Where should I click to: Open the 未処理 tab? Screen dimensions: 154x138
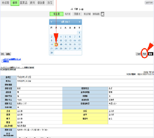pos(5,3)
